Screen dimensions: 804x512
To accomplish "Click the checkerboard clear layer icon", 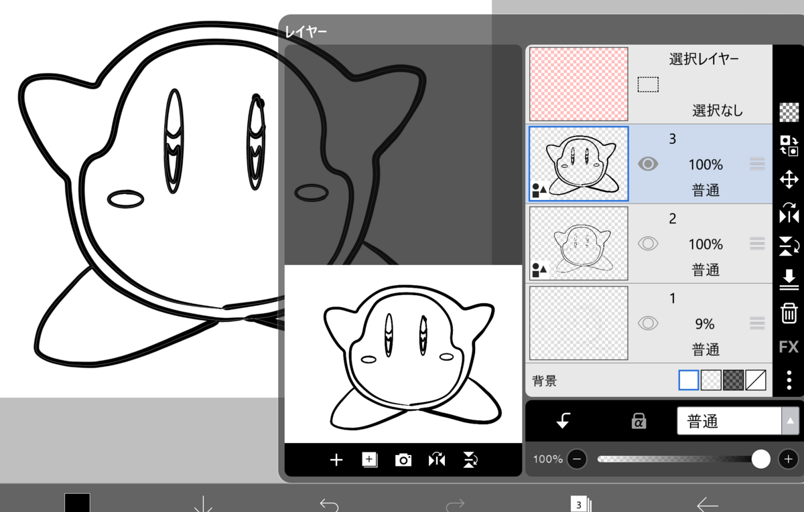I will [789, 112].
